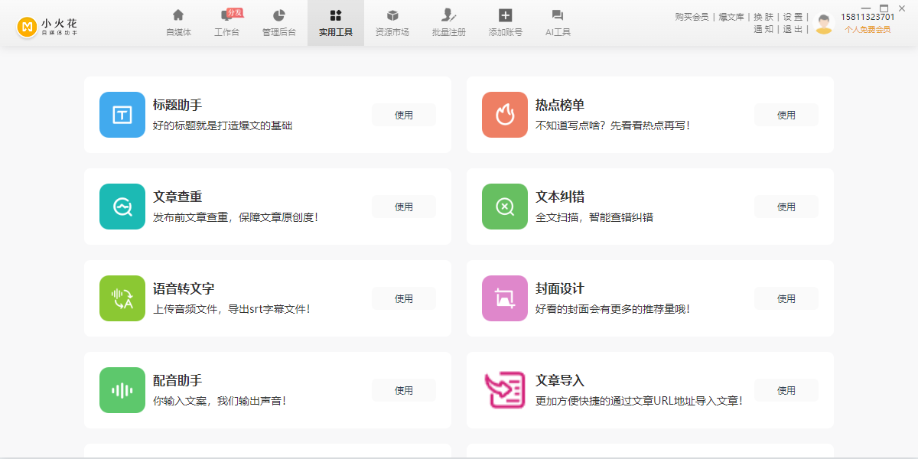
Task: Select the 实用工具 tab
Action: coord(336,23)
